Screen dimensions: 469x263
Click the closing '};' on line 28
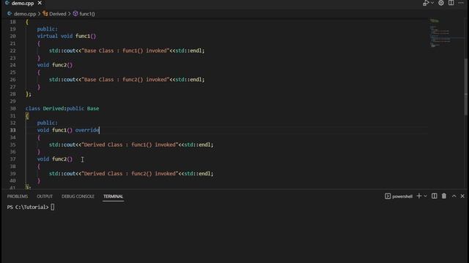click(29, 94)
